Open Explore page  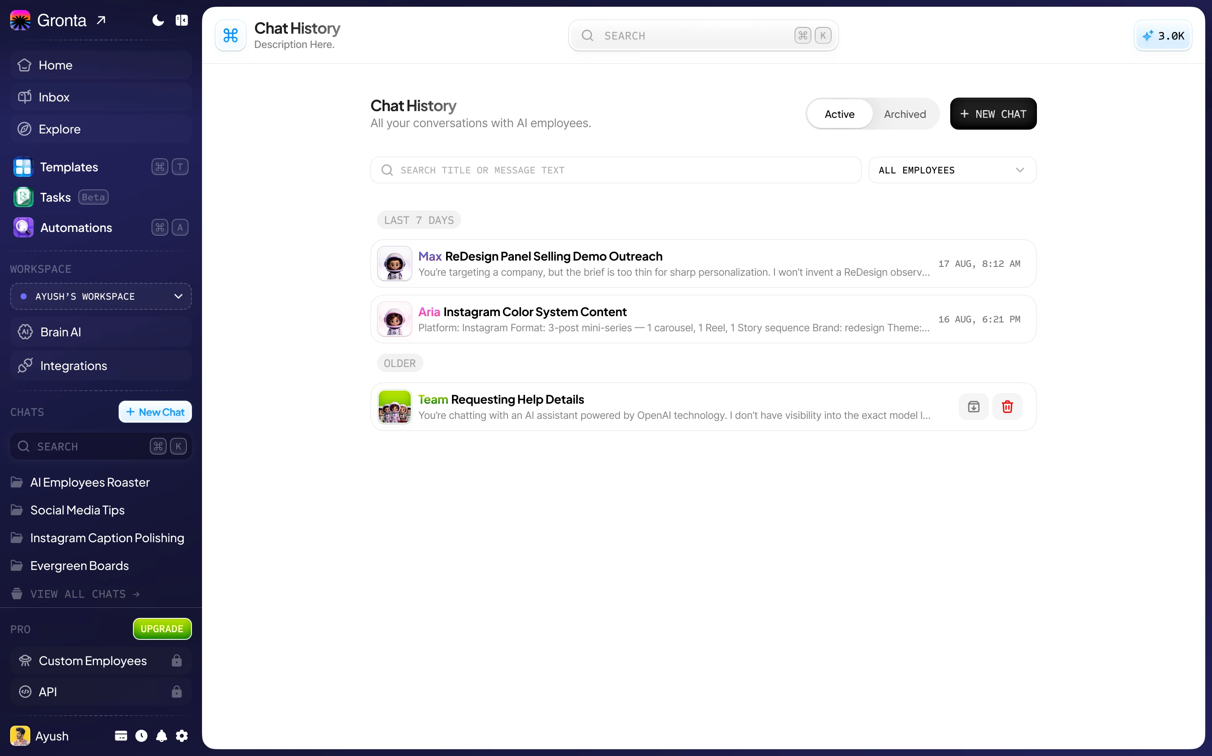(x=101, y=129)
